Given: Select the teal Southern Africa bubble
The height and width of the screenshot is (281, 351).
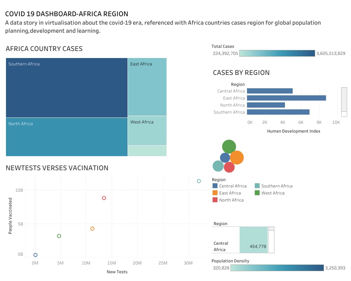Looking at the screenshot, I should (218, 166).
